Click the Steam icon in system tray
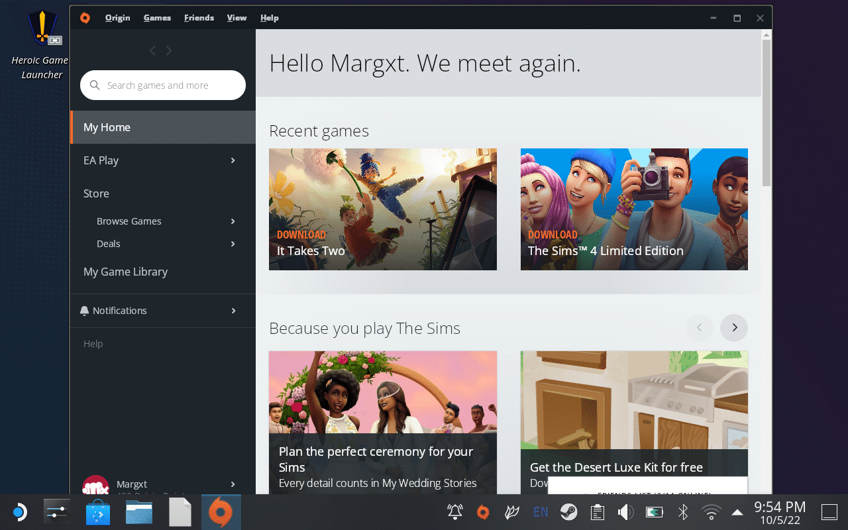The height and width of the screenshot is (530, 848). [x=568, y=512]
